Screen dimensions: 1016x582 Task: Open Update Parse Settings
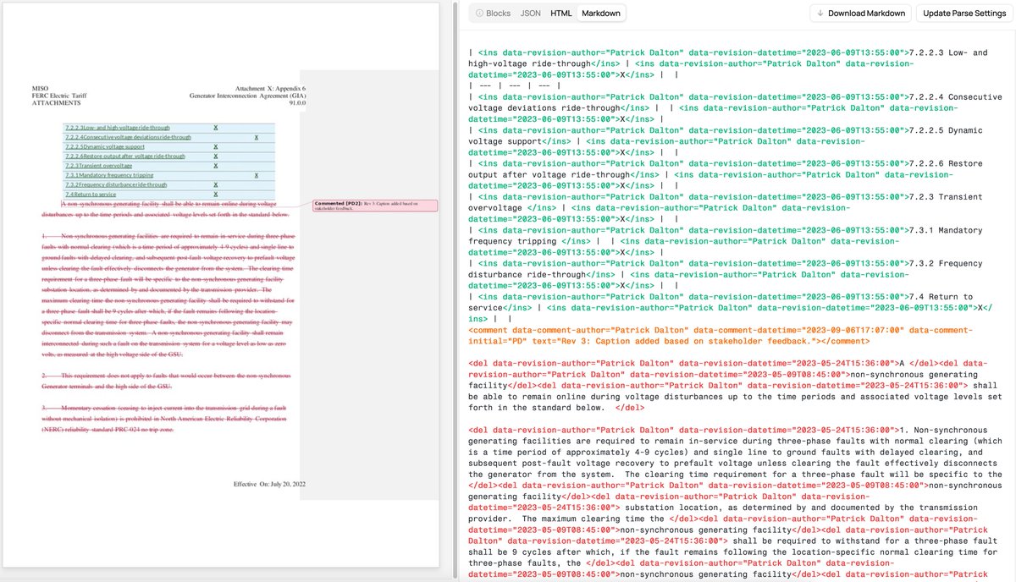[x=964, y=13]
